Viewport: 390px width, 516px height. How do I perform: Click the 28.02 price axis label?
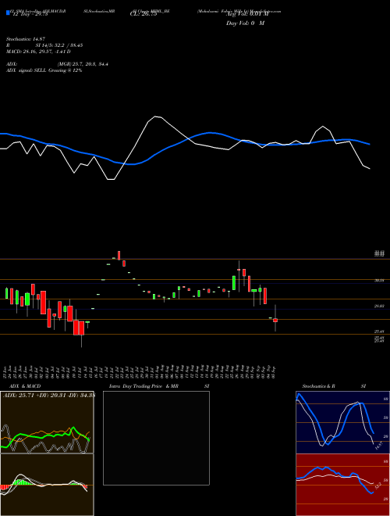[379, 306]
